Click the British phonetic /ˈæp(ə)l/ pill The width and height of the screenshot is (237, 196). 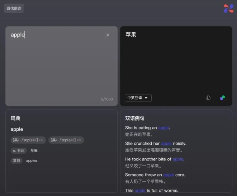28,140
